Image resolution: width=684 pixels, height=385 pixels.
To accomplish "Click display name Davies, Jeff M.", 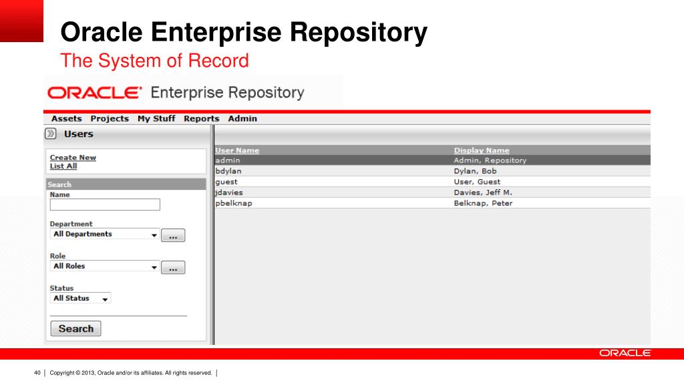I will tap(483, 192).
